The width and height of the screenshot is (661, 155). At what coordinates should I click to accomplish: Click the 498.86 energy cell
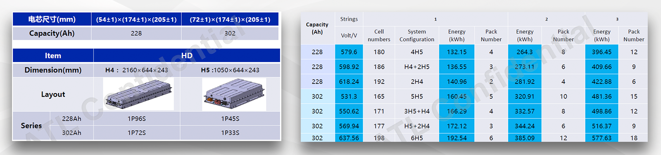click(x=602, y=111)
